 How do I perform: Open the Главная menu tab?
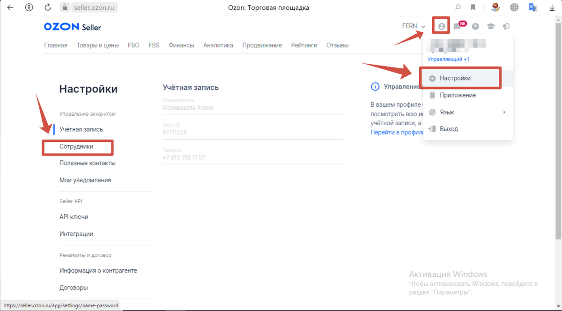[x=56, y=45]
